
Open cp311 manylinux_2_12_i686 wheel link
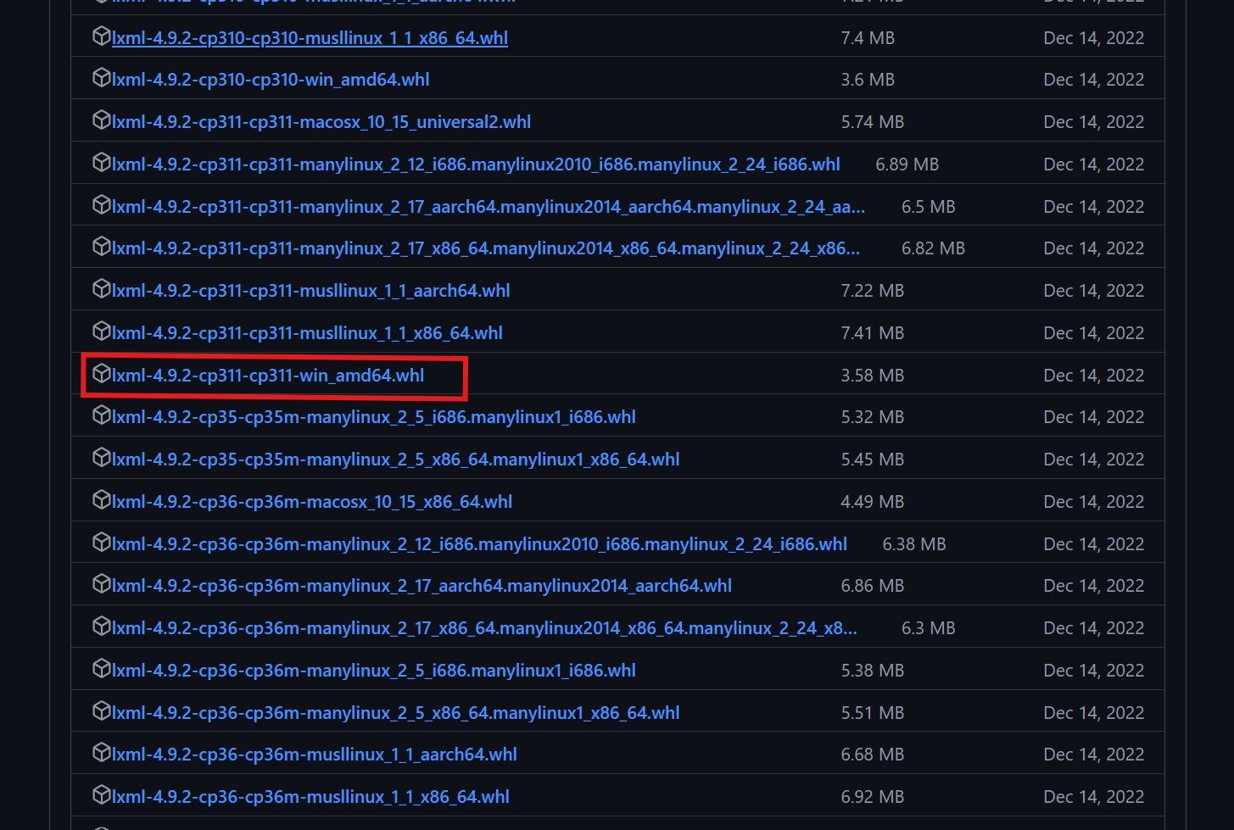coord(476,164)
